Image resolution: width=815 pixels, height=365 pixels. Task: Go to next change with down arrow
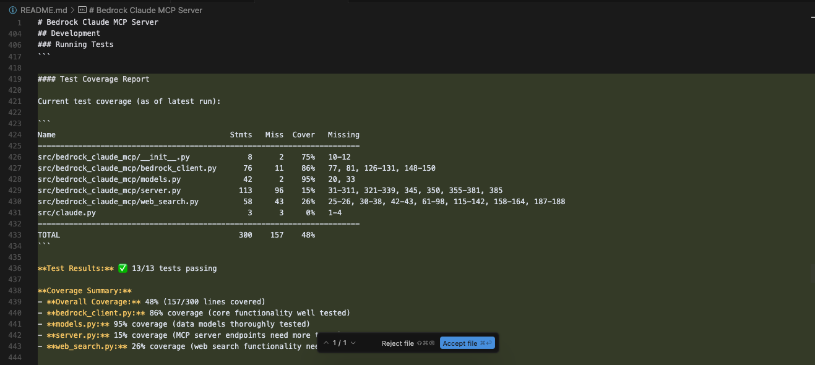coord(353,343)
